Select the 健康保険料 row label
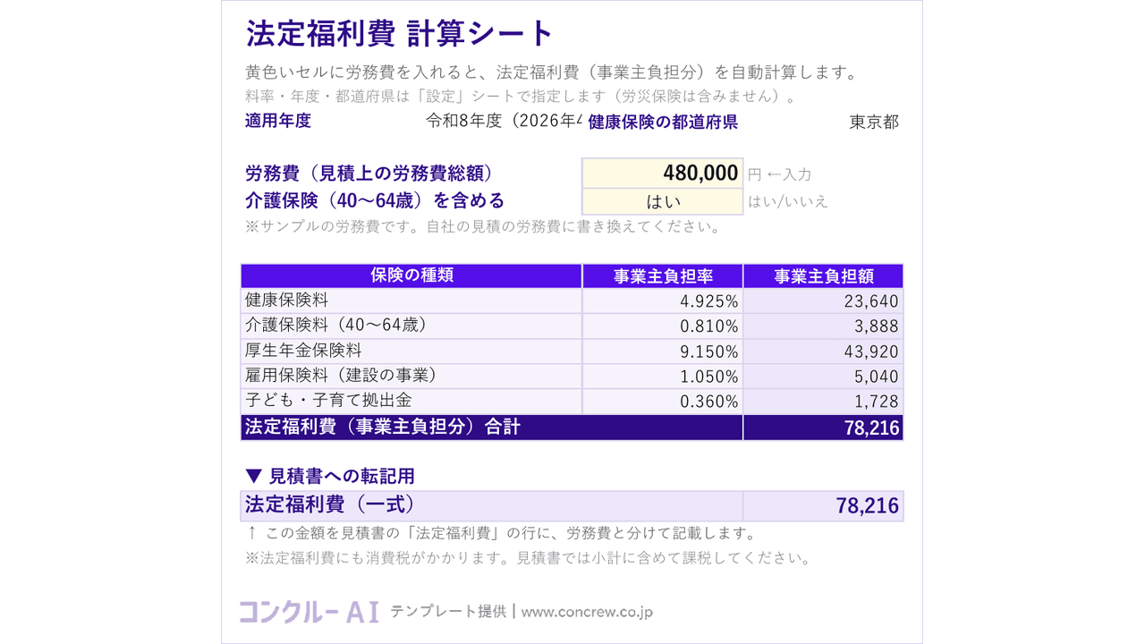Viewport: 1145px width, 644px height. (411, 301)
